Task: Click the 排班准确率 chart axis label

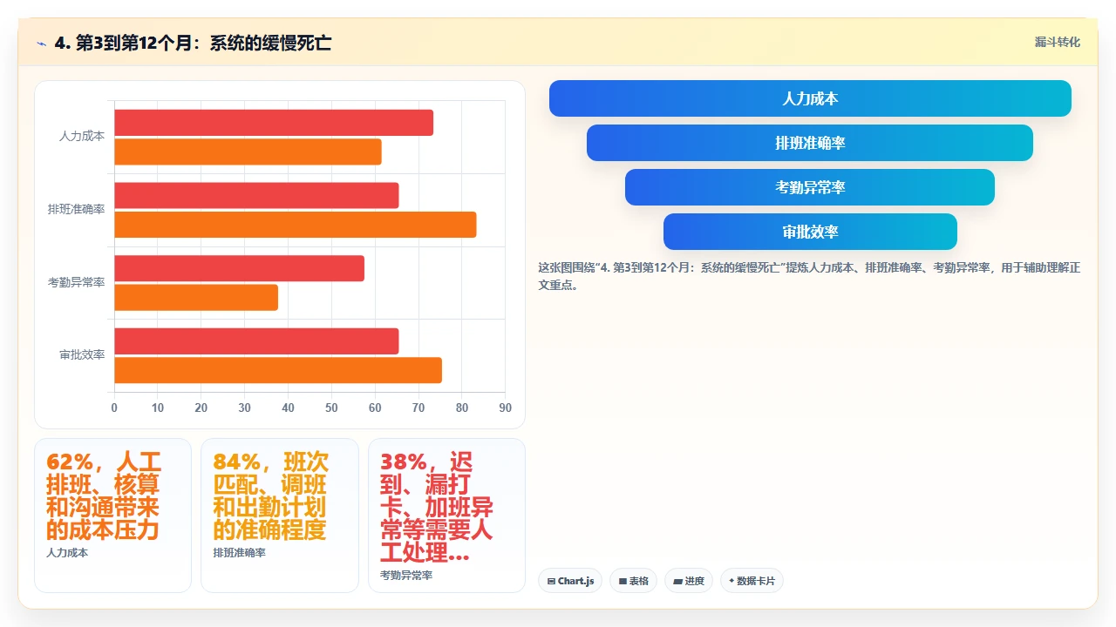Action: pos(77,210)
